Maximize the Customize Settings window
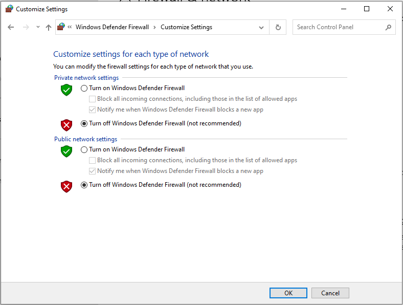This screenshot has width=403, height=305. (367, 9)
